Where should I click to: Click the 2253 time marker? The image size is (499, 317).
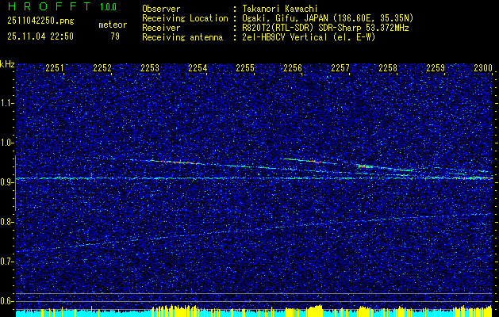click(x=150, y=67)
